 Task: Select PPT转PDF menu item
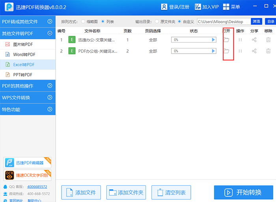click(x=28, y=75)
